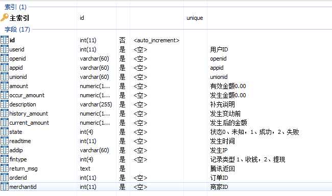Click the column icon for userid field
332x196 pixels.
click(x=5, y=49)
